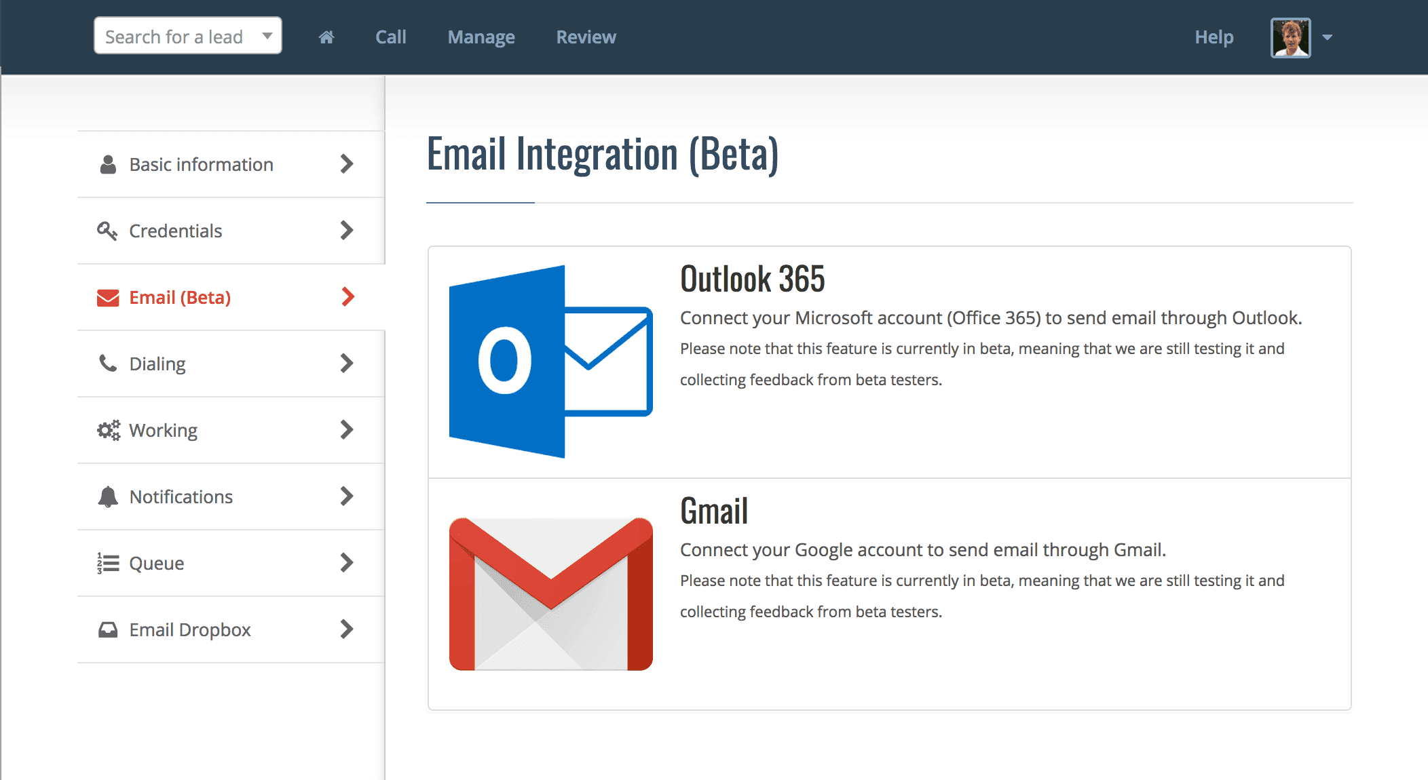
Task: Select Basic information settings section
Action: 231,164
